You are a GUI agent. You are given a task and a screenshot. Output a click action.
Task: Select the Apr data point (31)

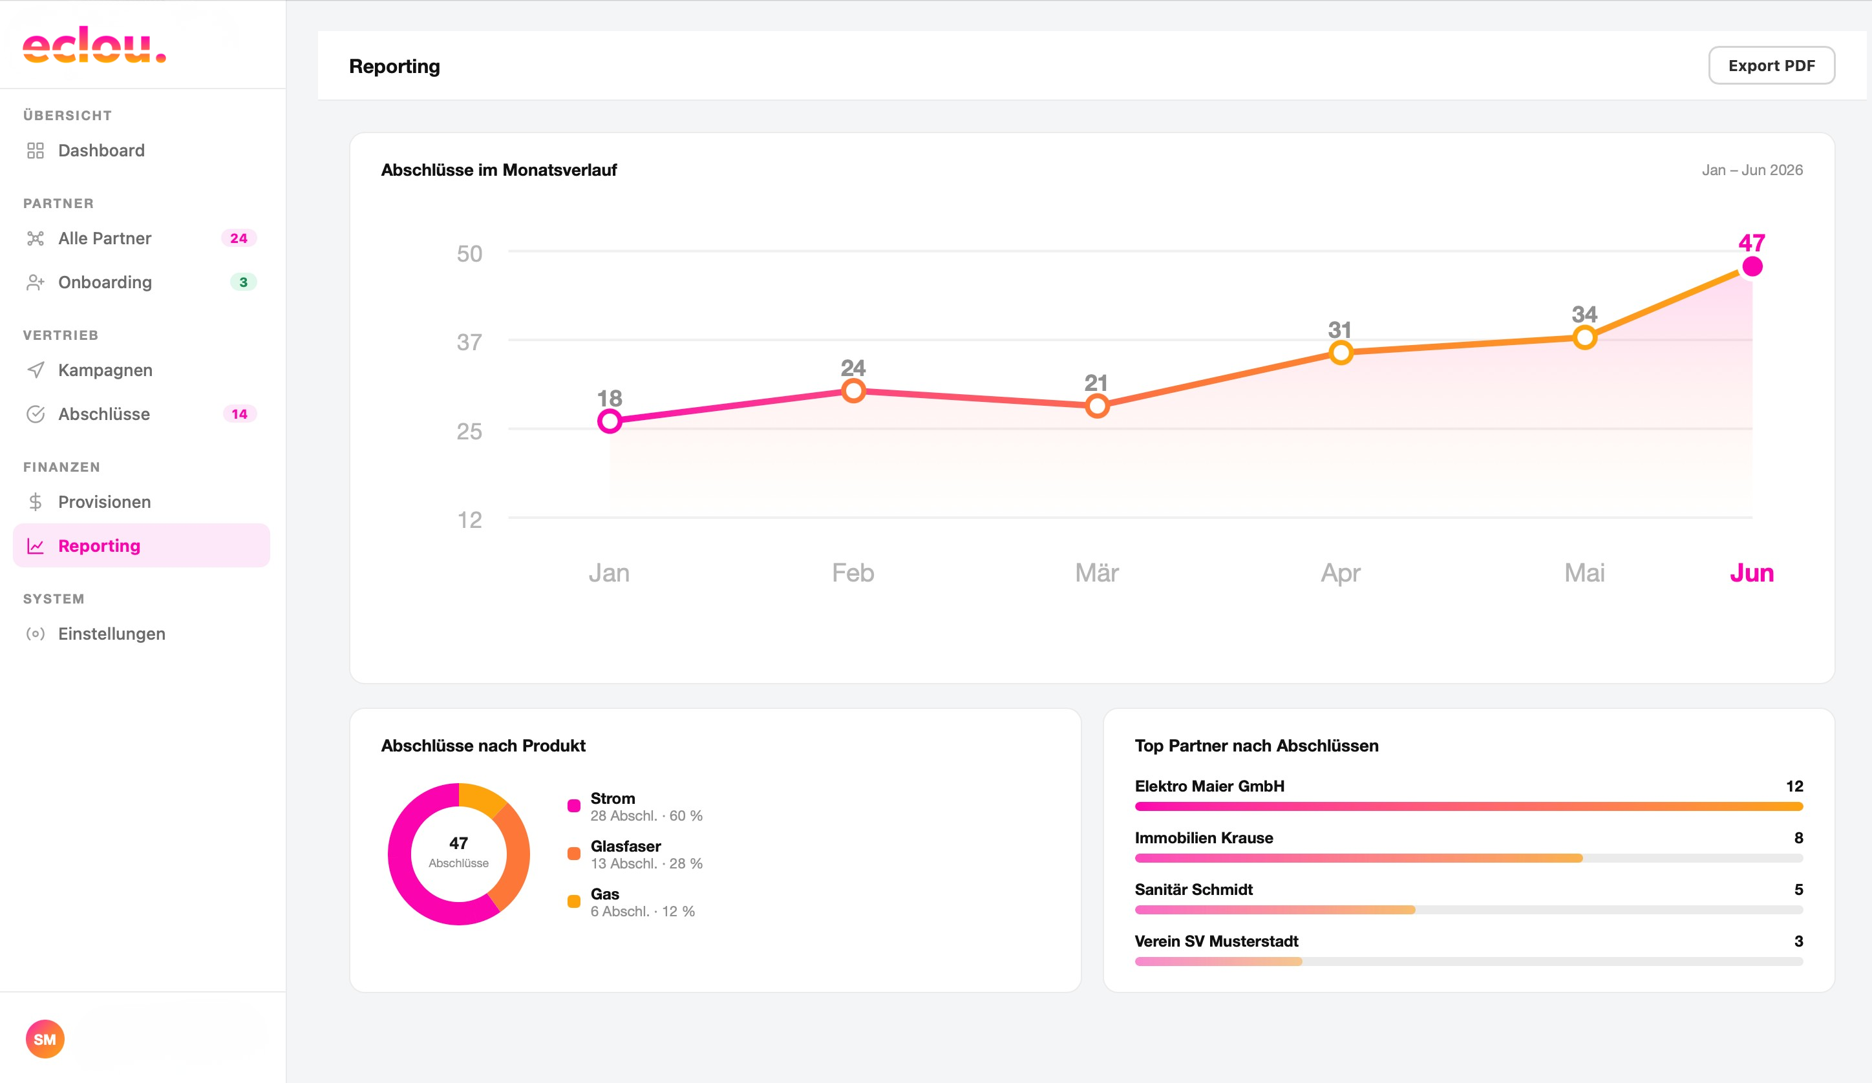[x=1341, y=353]
